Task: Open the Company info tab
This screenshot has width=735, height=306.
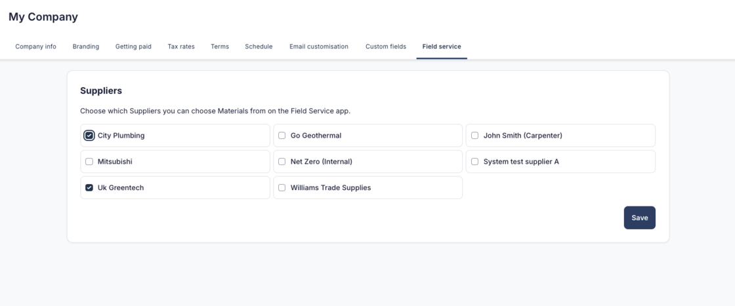Action: tap(35, 47)
